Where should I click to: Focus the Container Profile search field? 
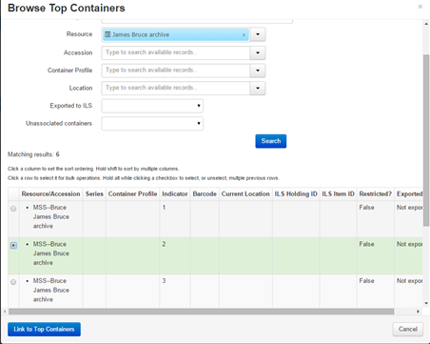coord(176,71)
